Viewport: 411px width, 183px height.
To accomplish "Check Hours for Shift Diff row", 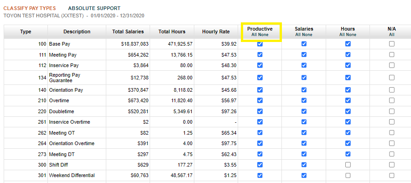I will 348,165.
